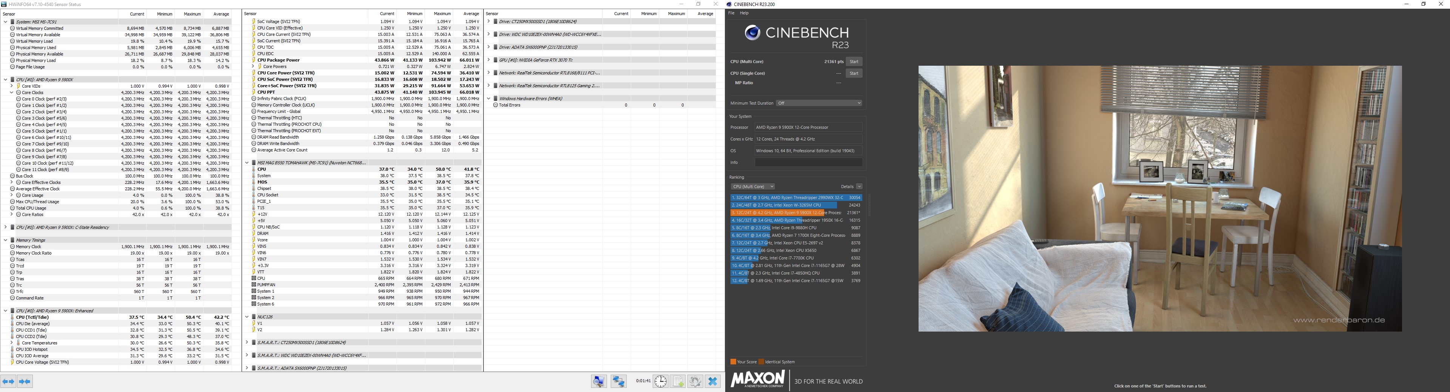Expand the Core VIDs row

pos(11,86)
